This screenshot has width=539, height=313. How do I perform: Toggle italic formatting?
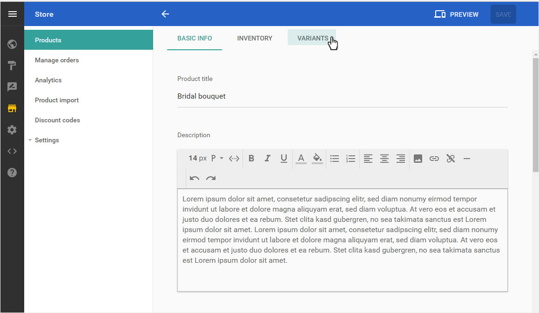pos(268,159)
